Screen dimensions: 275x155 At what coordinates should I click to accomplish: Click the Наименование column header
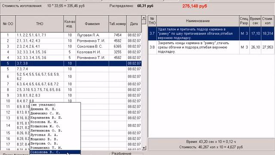[198, 21]
